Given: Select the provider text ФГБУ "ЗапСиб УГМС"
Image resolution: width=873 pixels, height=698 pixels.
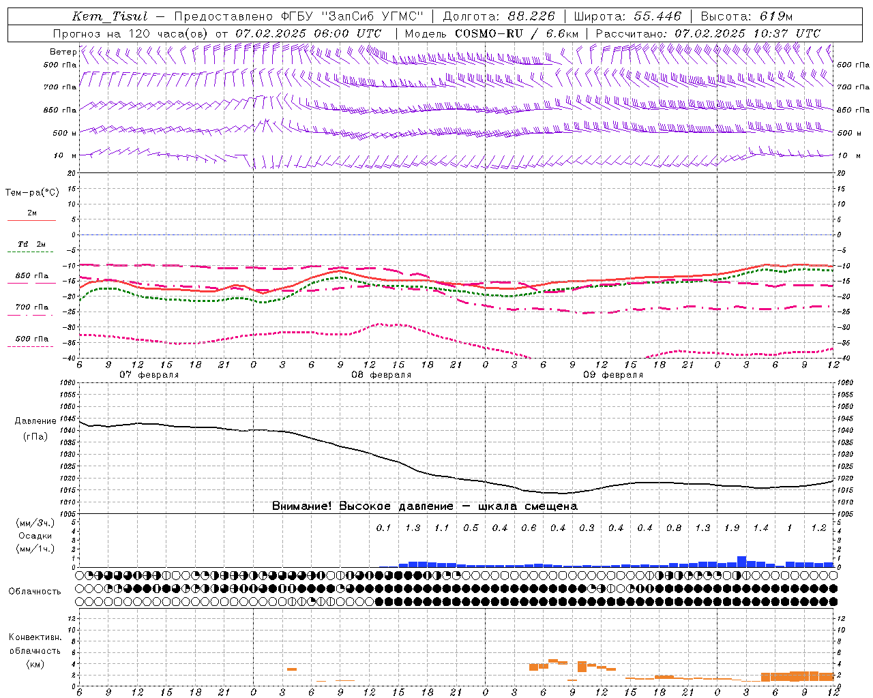Looking at the screenshot, I should [x=351, y=16].
